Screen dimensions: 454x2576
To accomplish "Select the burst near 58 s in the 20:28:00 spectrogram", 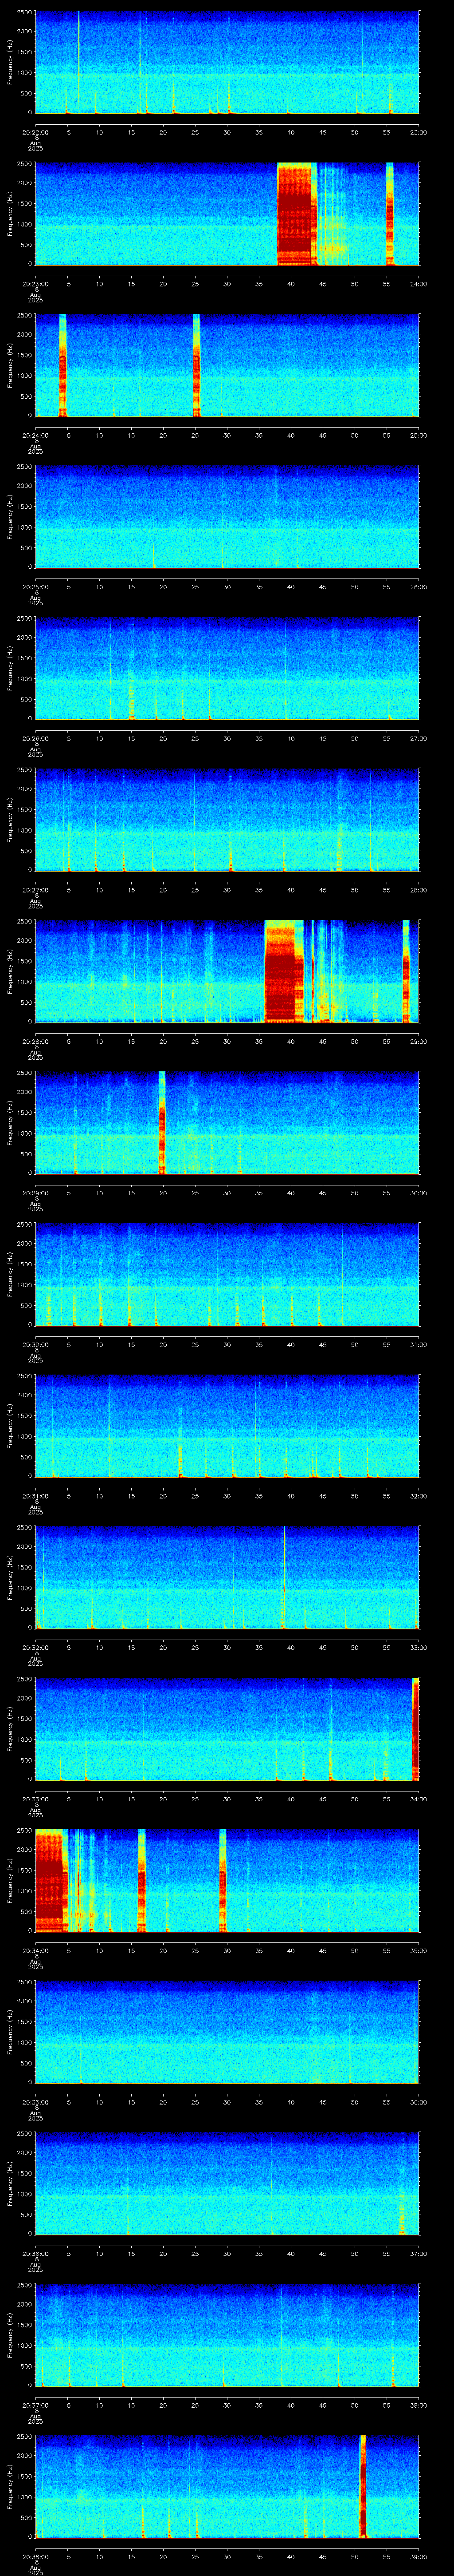I will pos(406,971).
